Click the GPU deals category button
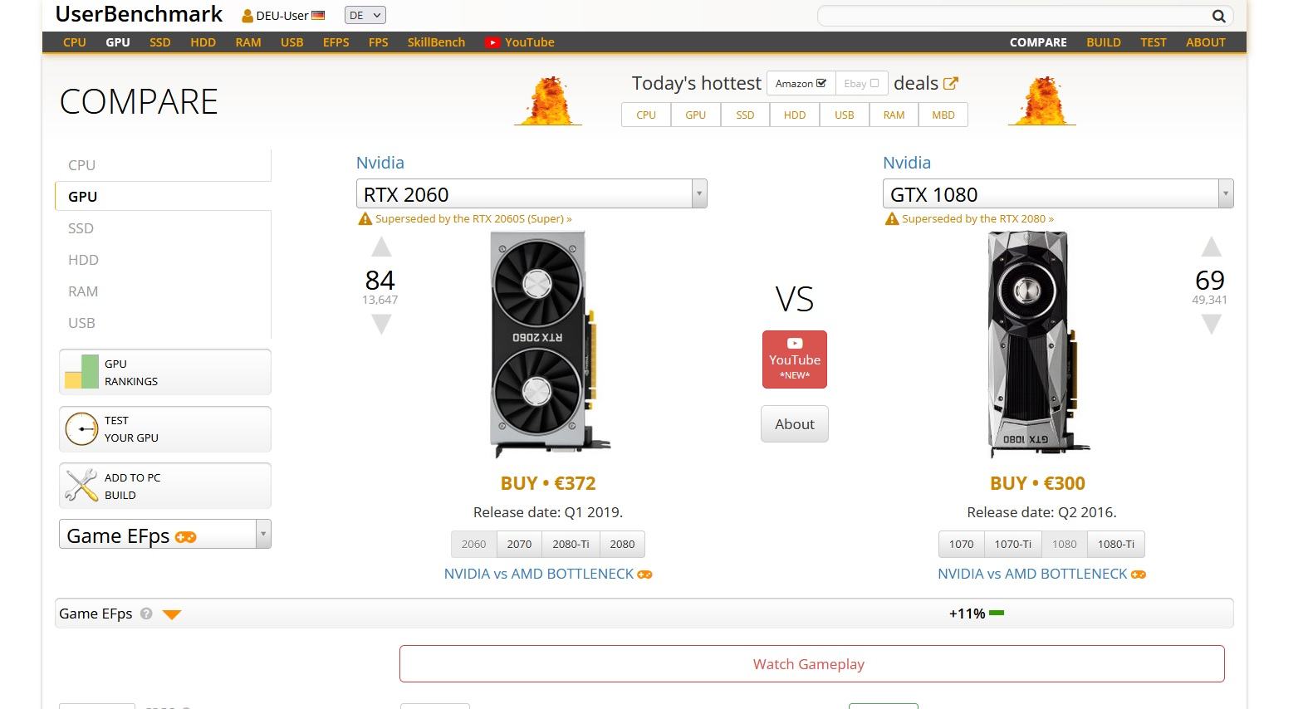1308x709 pixels. [x=696, y=115]
